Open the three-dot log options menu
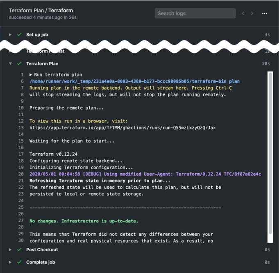 coord(265,13)
